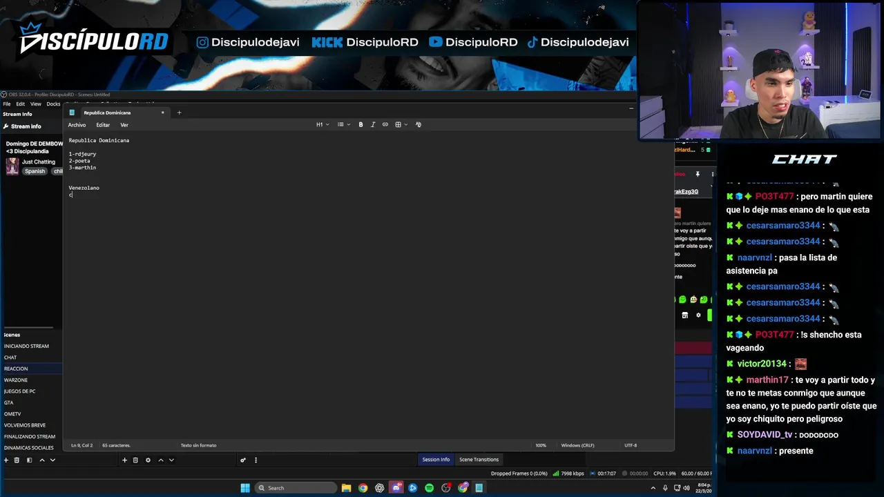Open the list style dropdown in Notepad
Viewport: 884px width, 497px height.
point(343,125)
